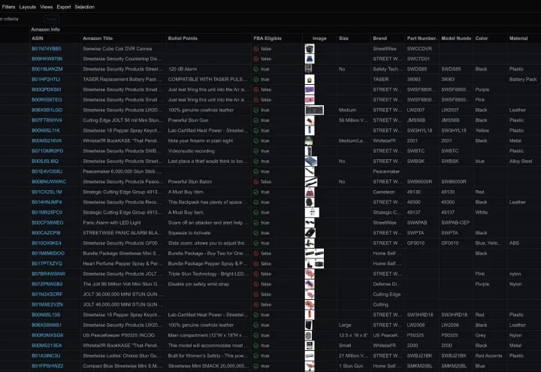Sort by Color column header
The width and height of the screenshot is (541, 372).
tap(482, 38)
